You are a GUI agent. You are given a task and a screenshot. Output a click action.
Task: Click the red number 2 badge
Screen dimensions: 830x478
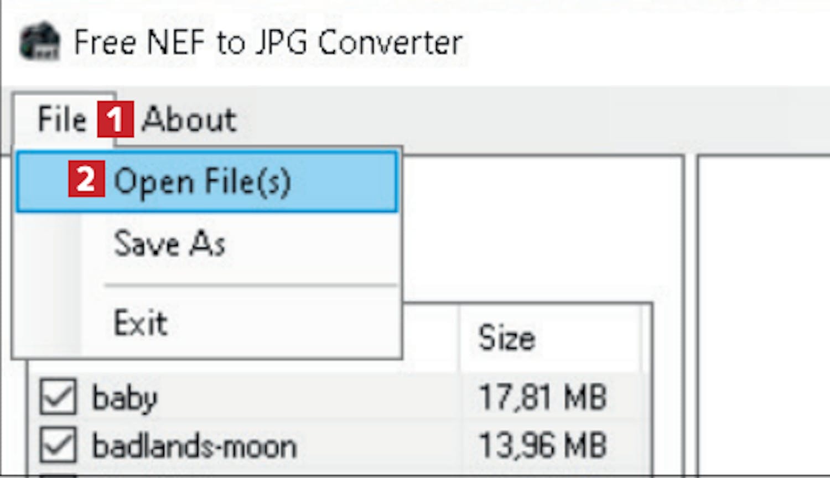(86, 179)
